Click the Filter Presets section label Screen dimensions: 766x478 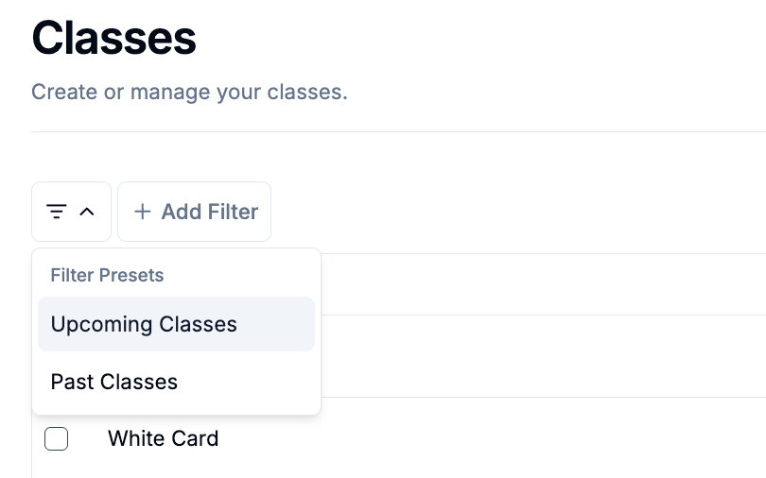click(x=107, y=275)
